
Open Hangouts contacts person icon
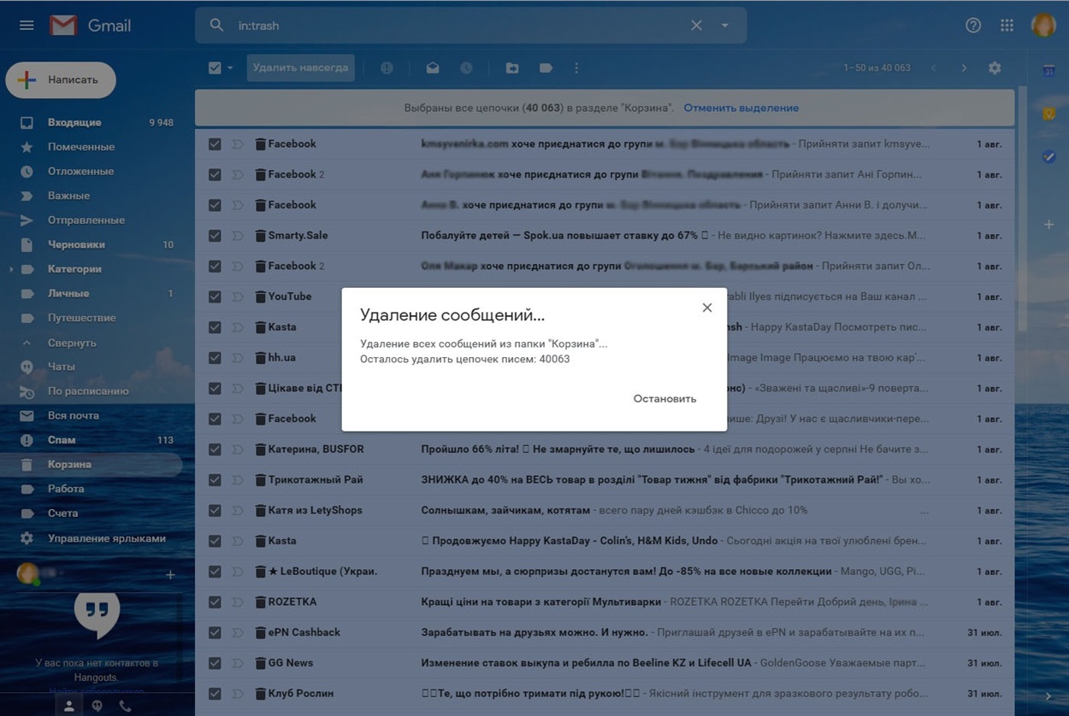pos(69,706)
